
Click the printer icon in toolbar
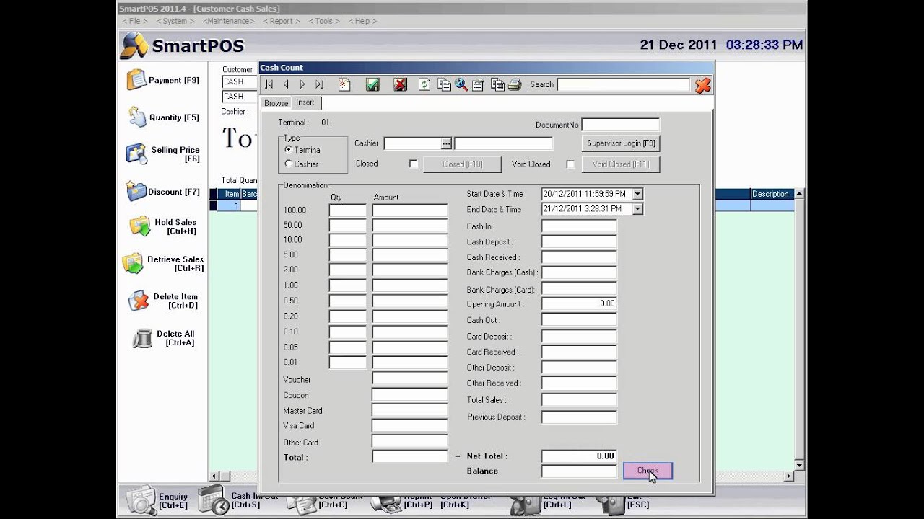515,84
